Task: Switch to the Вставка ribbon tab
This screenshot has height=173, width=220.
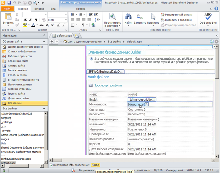Action: [x=39, y=9]
